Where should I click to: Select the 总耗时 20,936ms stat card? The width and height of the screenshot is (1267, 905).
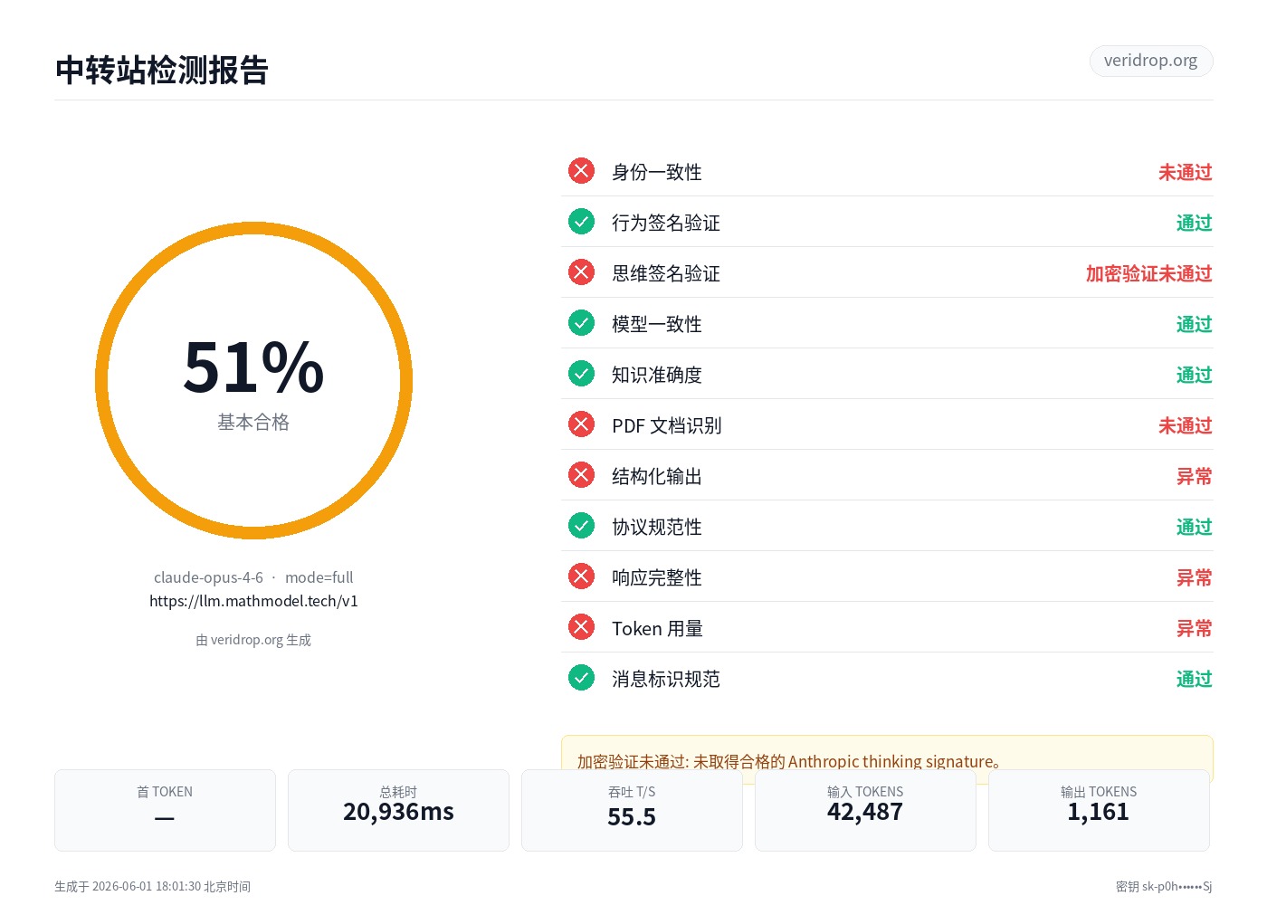(x=398, y=810)
